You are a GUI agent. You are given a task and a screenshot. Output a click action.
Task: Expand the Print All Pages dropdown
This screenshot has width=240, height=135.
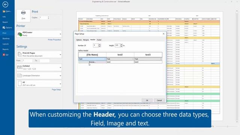60,54
